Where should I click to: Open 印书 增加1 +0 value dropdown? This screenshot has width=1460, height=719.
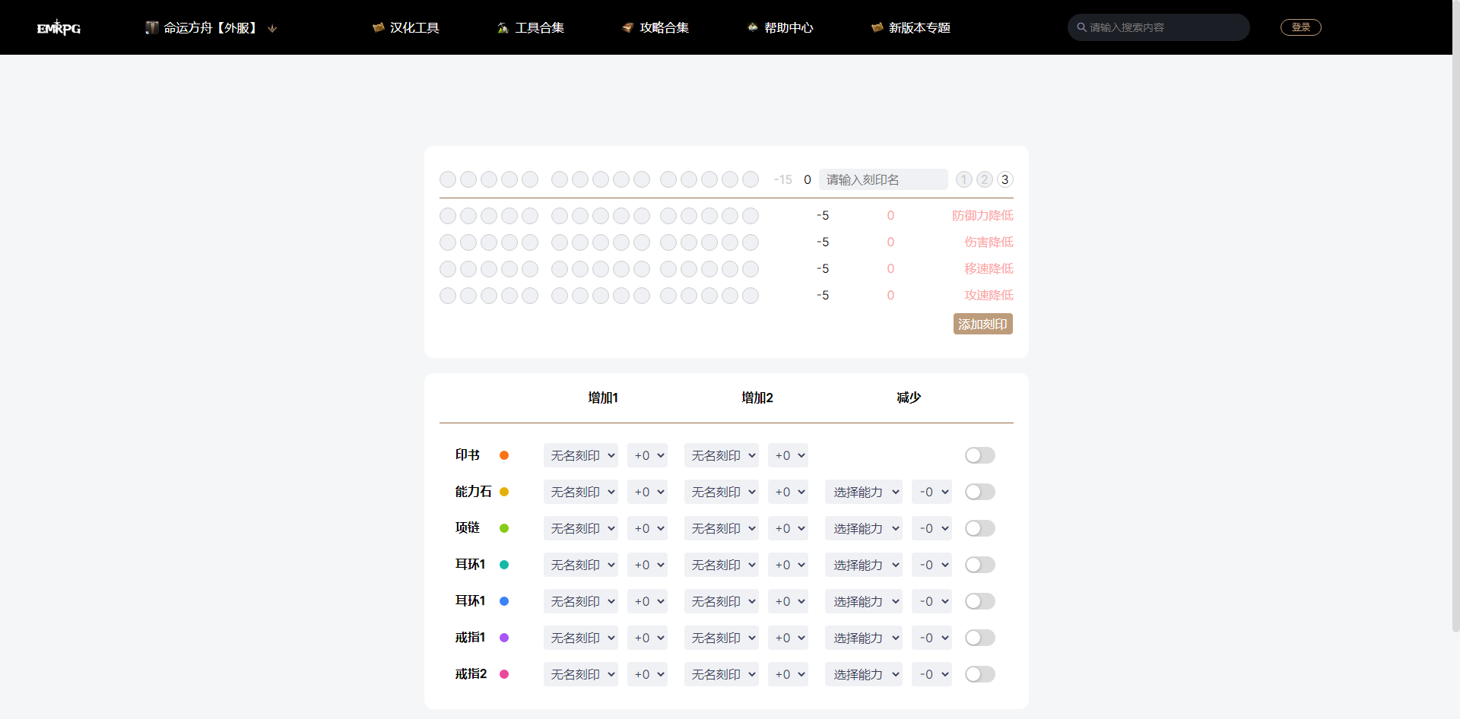point(647,455)
